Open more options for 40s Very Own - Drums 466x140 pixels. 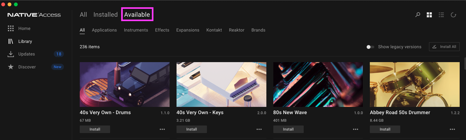click(162, 129)
